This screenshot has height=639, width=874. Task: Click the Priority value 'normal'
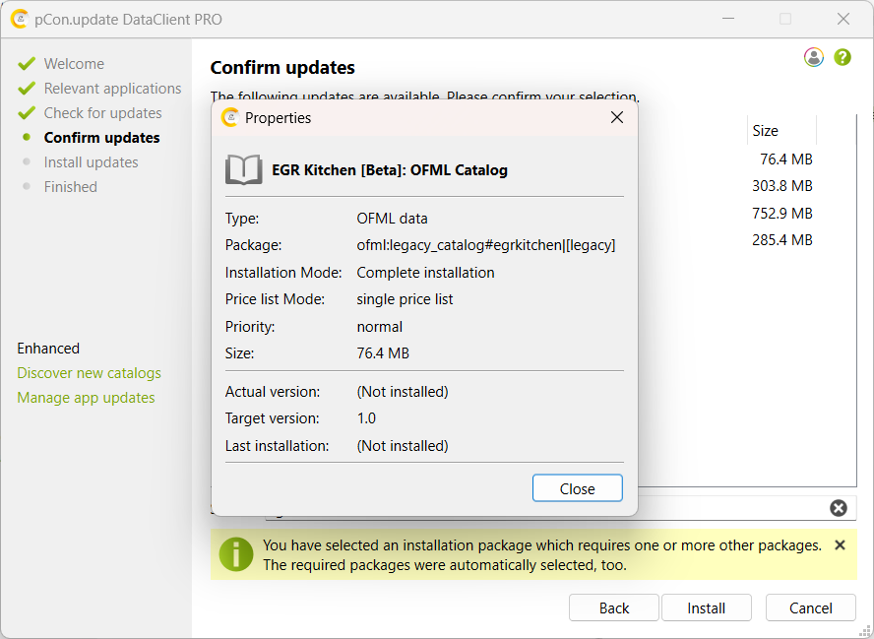(380, 327)
